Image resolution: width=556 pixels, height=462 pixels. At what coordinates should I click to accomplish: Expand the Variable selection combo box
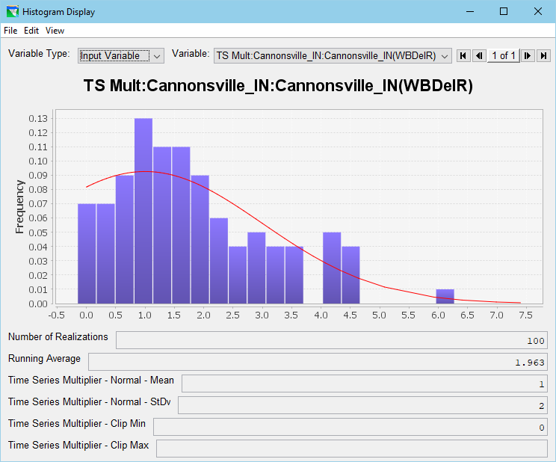click(333, 56)
